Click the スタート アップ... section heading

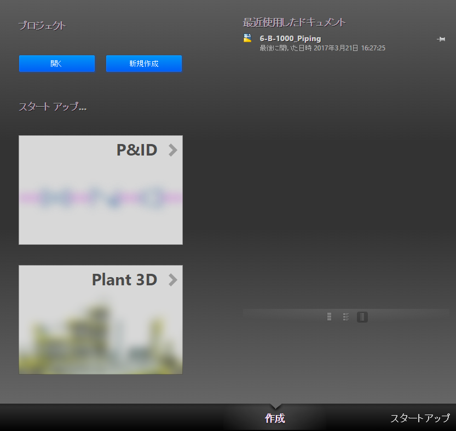pyautogui.click(x=53, y=107)
